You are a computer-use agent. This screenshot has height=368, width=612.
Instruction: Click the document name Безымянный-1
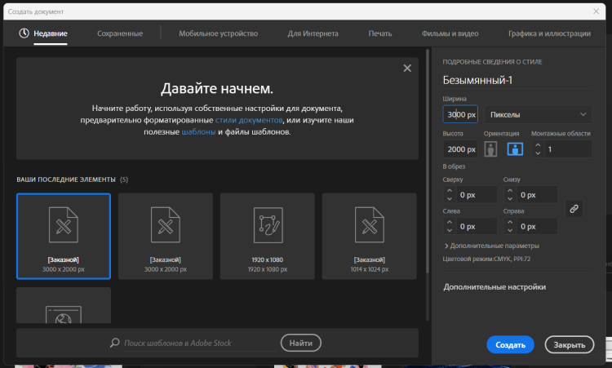(477, 80)
